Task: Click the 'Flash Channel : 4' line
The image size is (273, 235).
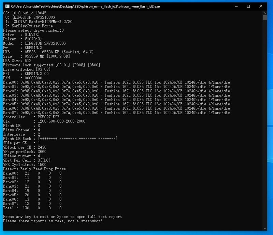Action: pos(21,130)
